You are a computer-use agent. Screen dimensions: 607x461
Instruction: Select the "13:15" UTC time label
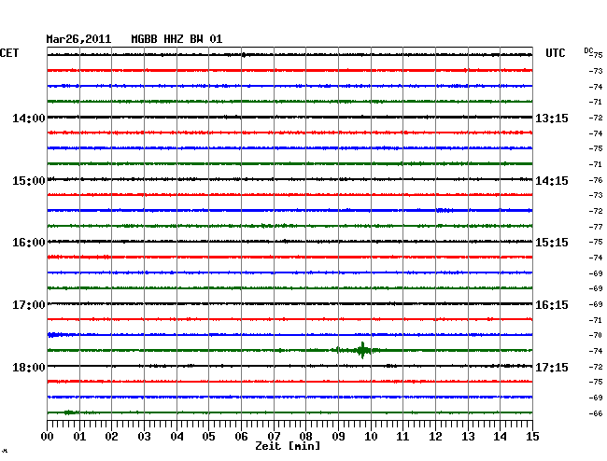tap(552, 119)
